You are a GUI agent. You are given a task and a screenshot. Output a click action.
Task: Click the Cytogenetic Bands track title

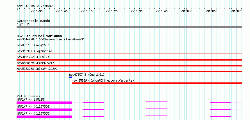click(33, 21)
